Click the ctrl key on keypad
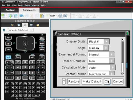133x100 pixels. pos(8,57)
